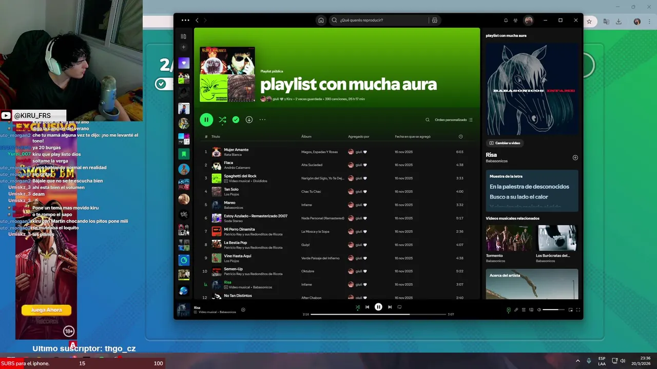Image resolution: width=657 pixels, height=369 pixels.
Task: Open the Babasonicos Infame cover in right panel
Action: [532, 89]
